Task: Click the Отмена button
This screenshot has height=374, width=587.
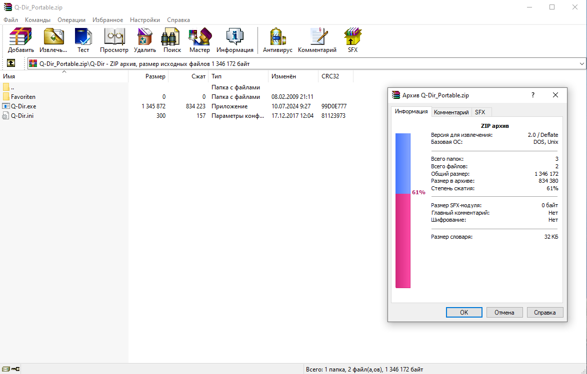Action: click(504, 312)
